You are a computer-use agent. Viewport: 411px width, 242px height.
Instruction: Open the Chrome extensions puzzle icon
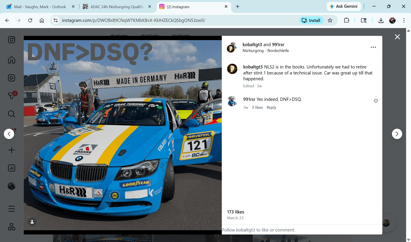[346, 20]
